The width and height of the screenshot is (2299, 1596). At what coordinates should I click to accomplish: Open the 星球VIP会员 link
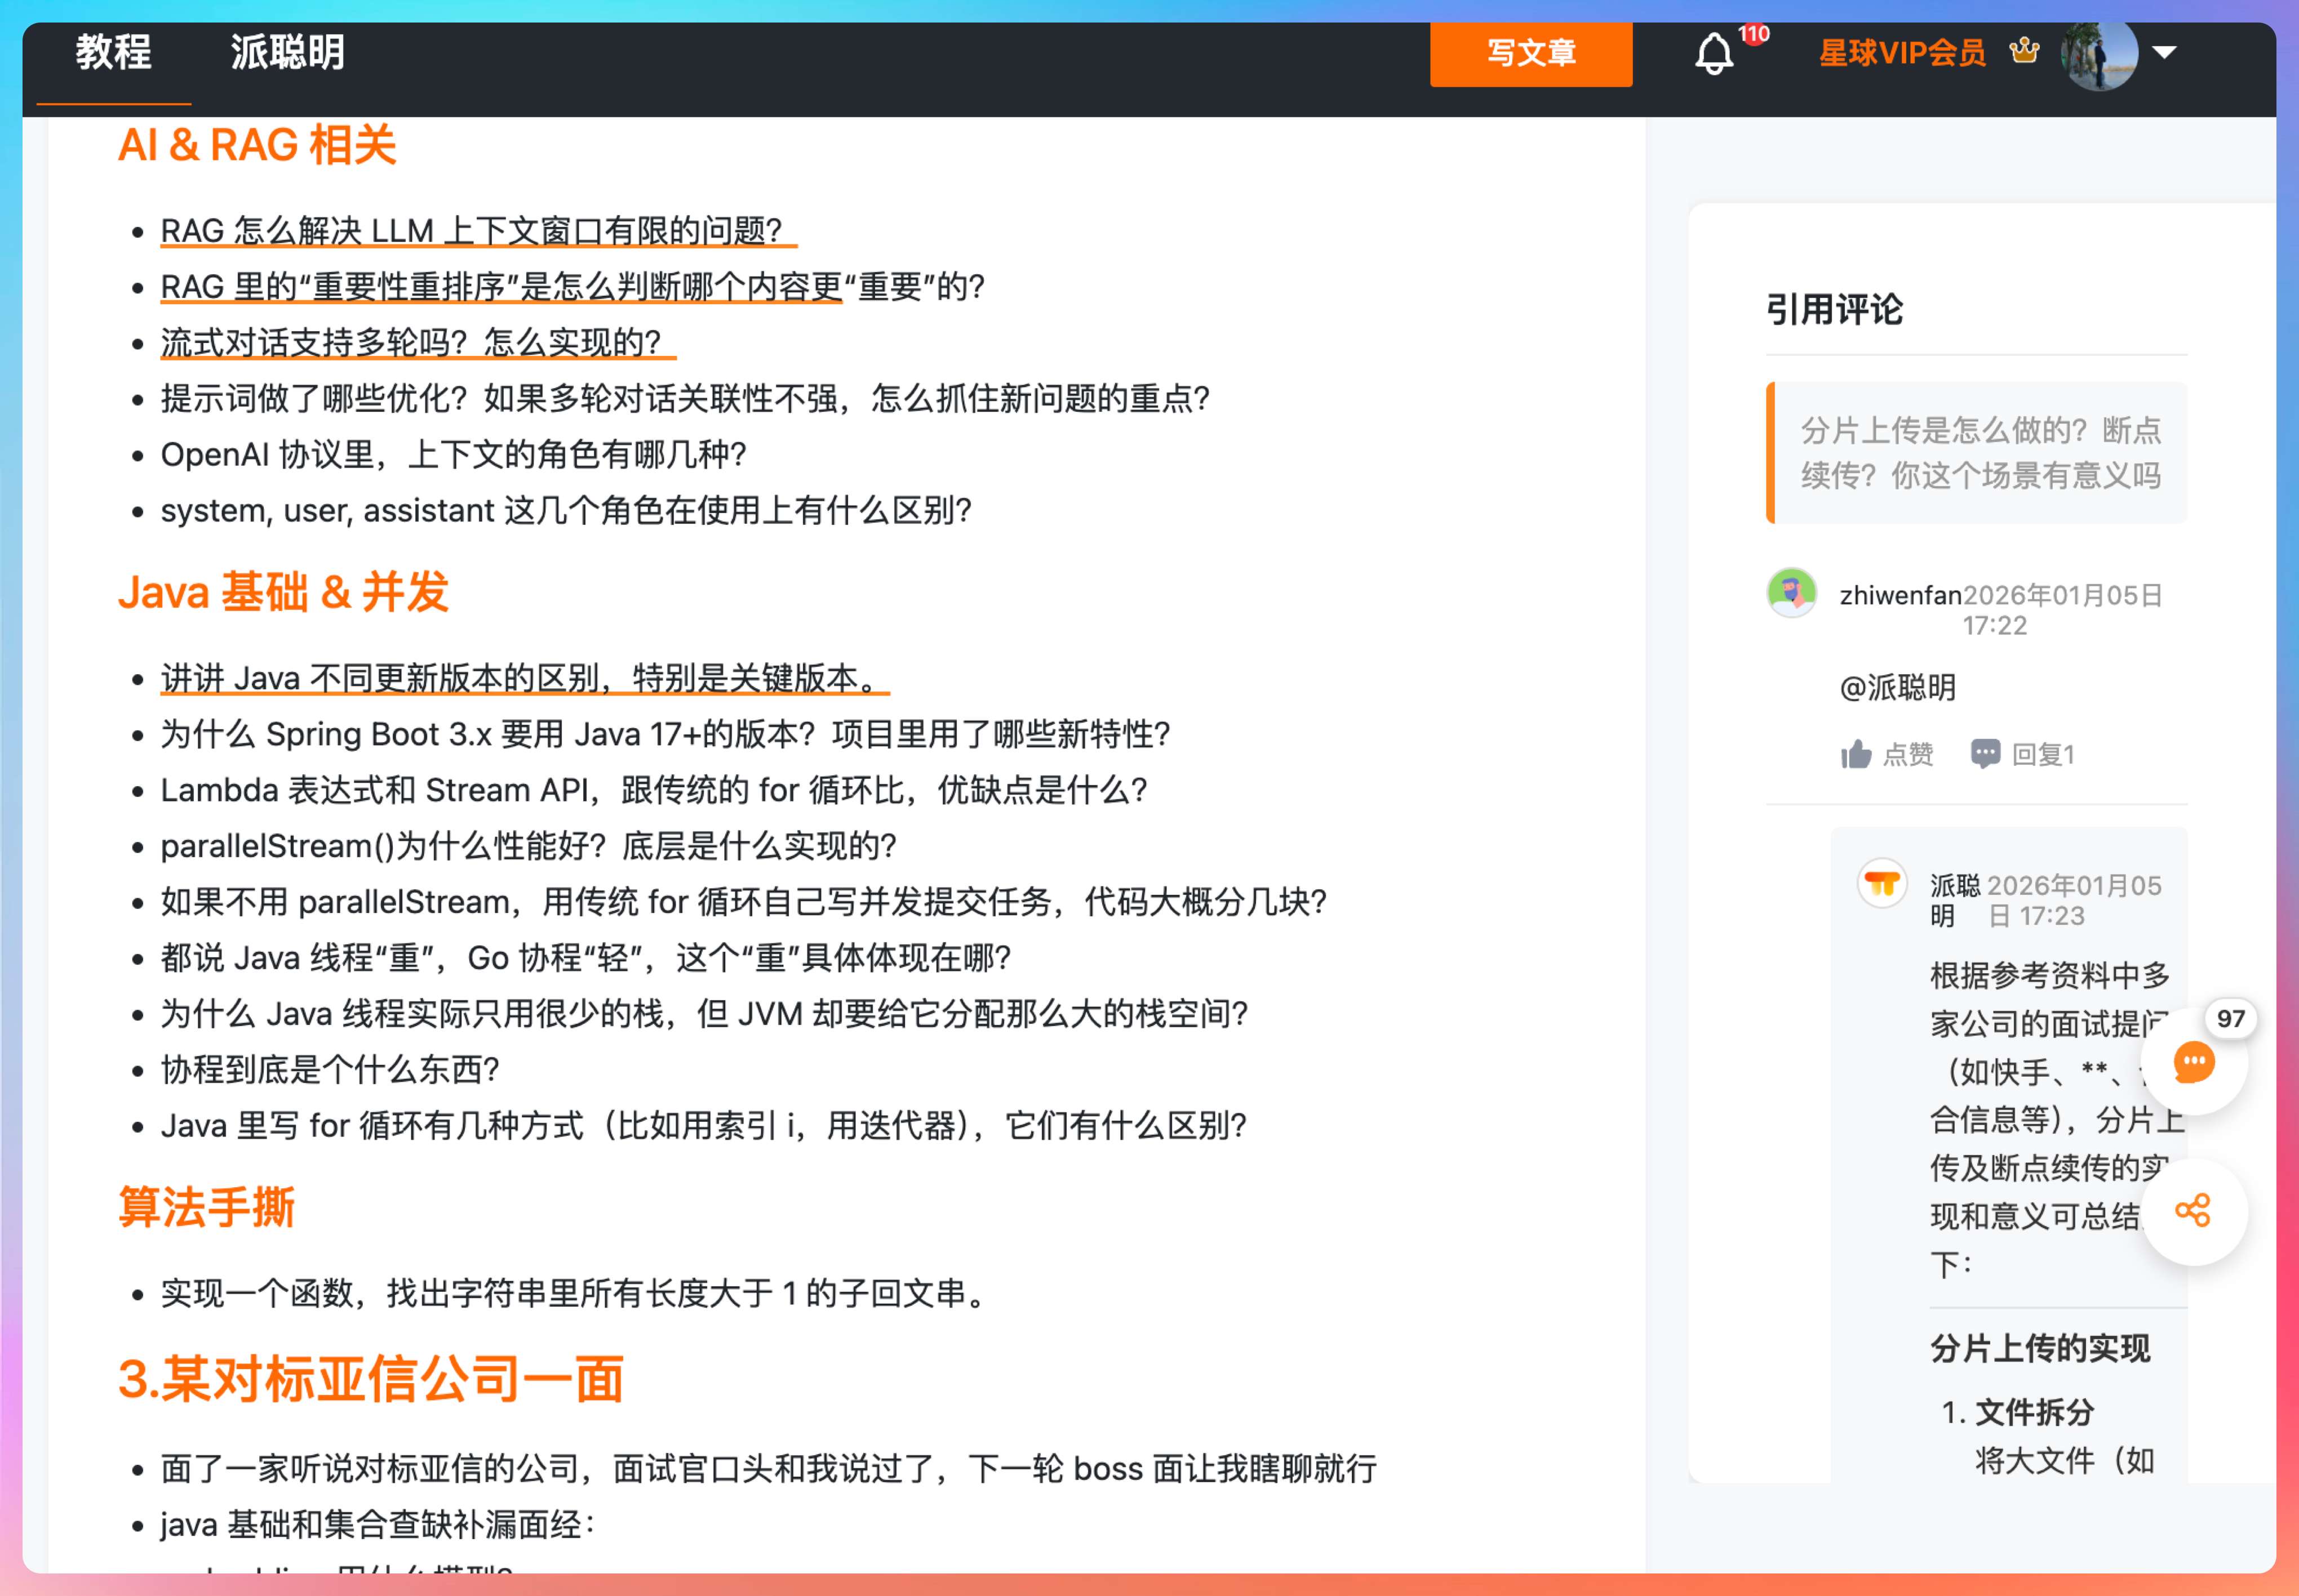point(1901,53)
